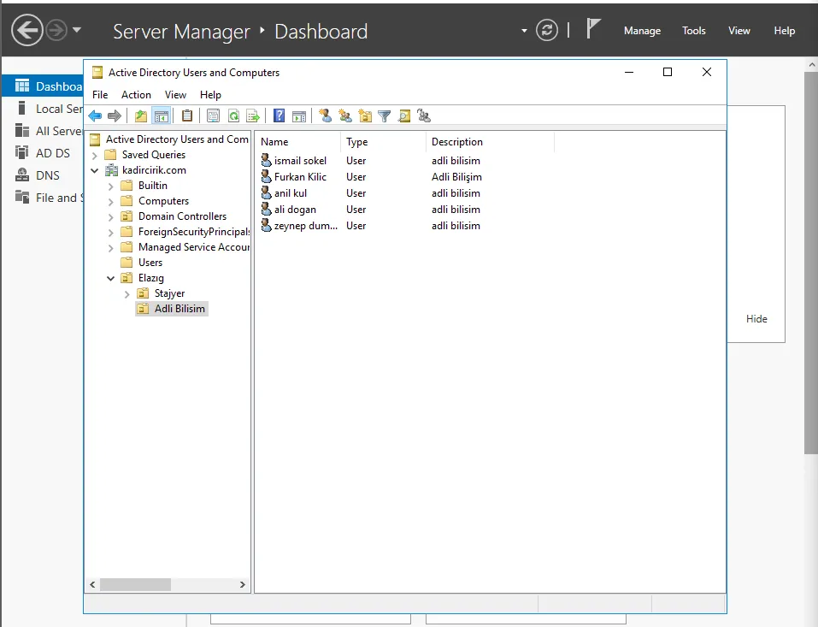Open the Help menu in ADUC window
The image size is (818, 627).
coord(210,94)
